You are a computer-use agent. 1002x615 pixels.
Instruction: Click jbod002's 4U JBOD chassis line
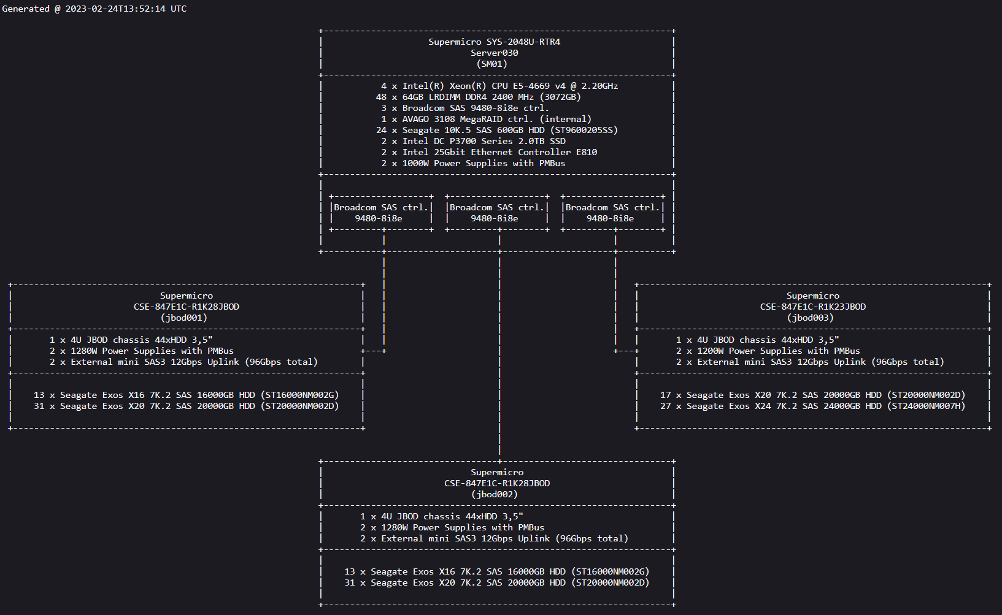tap(442, 516)
